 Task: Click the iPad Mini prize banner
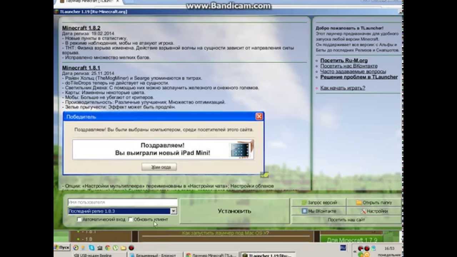163,149
